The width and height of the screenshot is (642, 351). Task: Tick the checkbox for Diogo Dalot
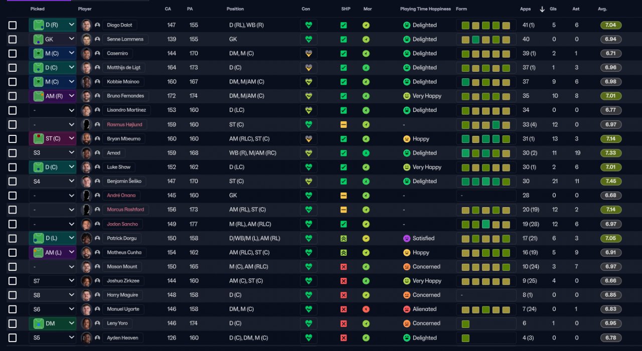(x=13, y=25)
